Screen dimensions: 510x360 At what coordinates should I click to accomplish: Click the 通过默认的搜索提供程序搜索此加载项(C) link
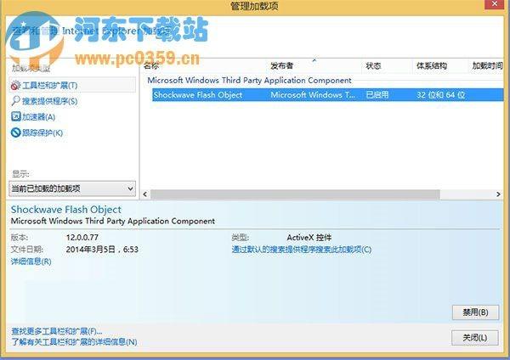click(302, 250)
